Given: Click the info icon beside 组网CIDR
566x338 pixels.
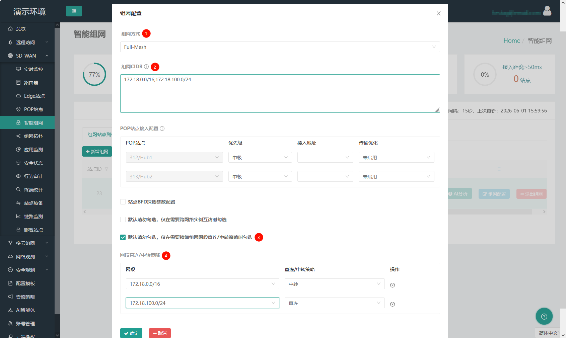Looking at the screenshot, I should click(x=146, y=67).
